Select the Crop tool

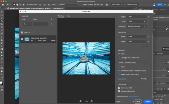(x=2, y=24)
